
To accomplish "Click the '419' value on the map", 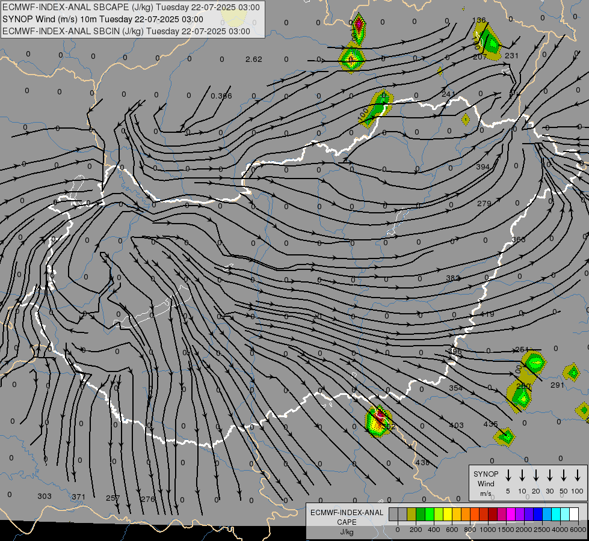I will [487, 314].
